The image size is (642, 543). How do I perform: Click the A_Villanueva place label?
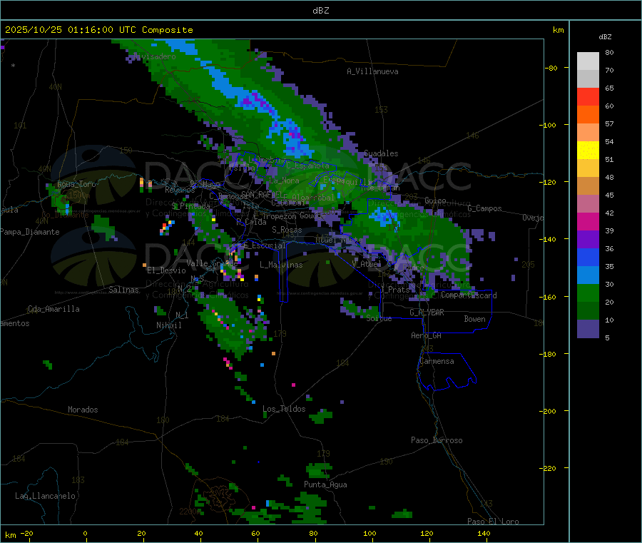coord(372,71)
